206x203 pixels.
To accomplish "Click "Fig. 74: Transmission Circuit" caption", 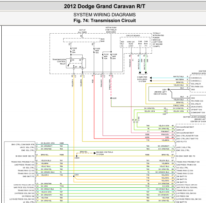I will click(x=105, y=21).
